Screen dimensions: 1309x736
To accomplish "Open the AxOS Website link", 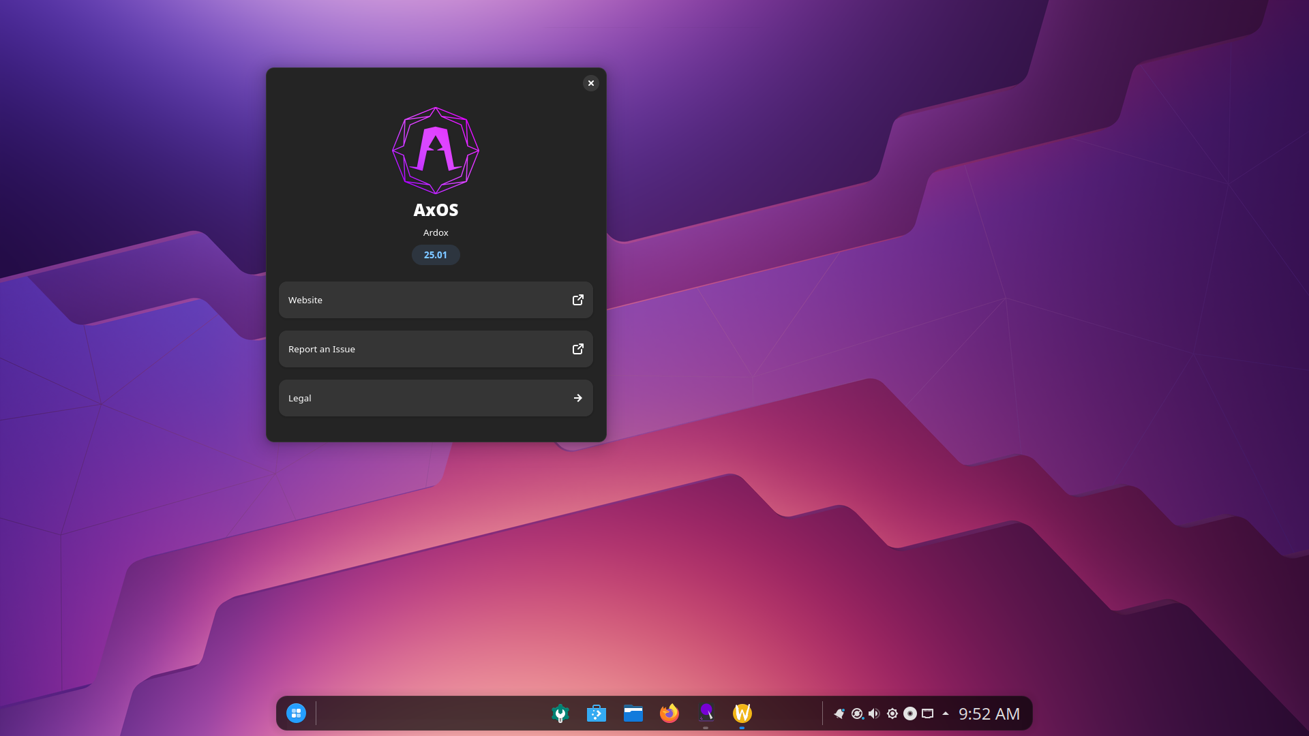I will (436, 300).
